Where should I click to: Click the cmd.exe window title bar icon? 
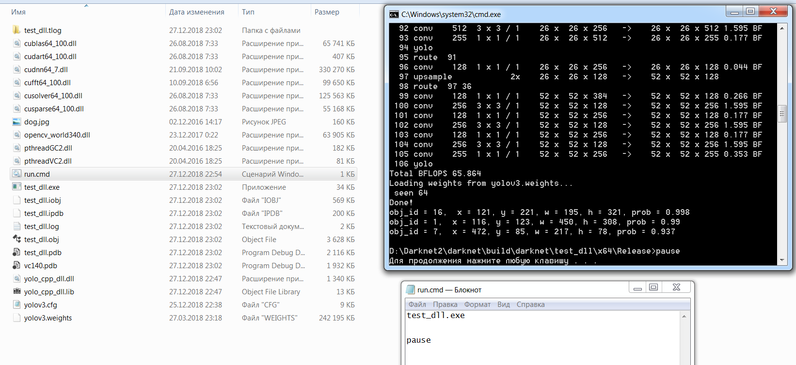[394, 15]
